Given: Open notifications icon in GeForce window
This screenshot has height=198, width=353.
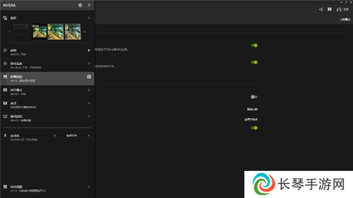Looking at the screenshot, I should click(x=330, y=9).
